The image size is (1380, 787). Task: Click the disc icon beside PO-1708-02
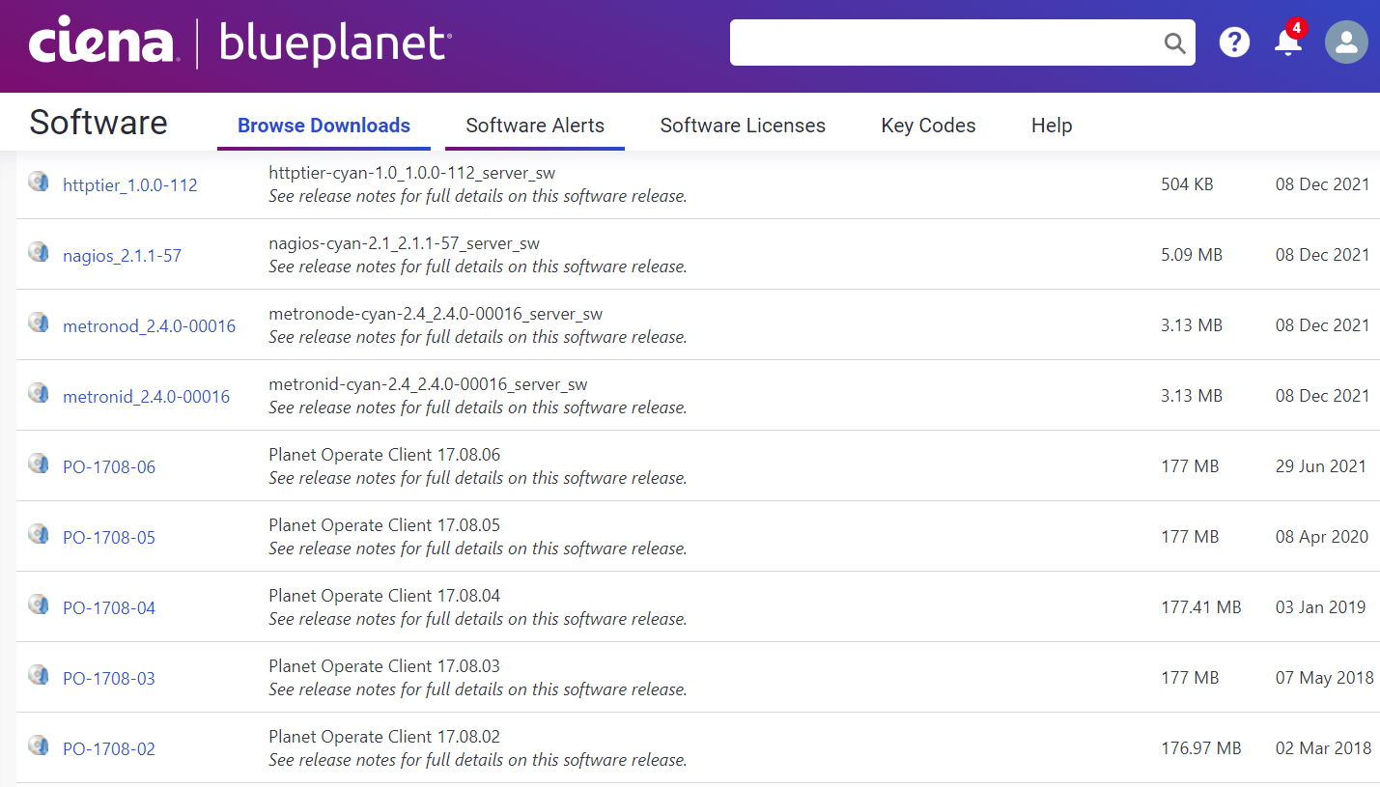coord(39,745)
